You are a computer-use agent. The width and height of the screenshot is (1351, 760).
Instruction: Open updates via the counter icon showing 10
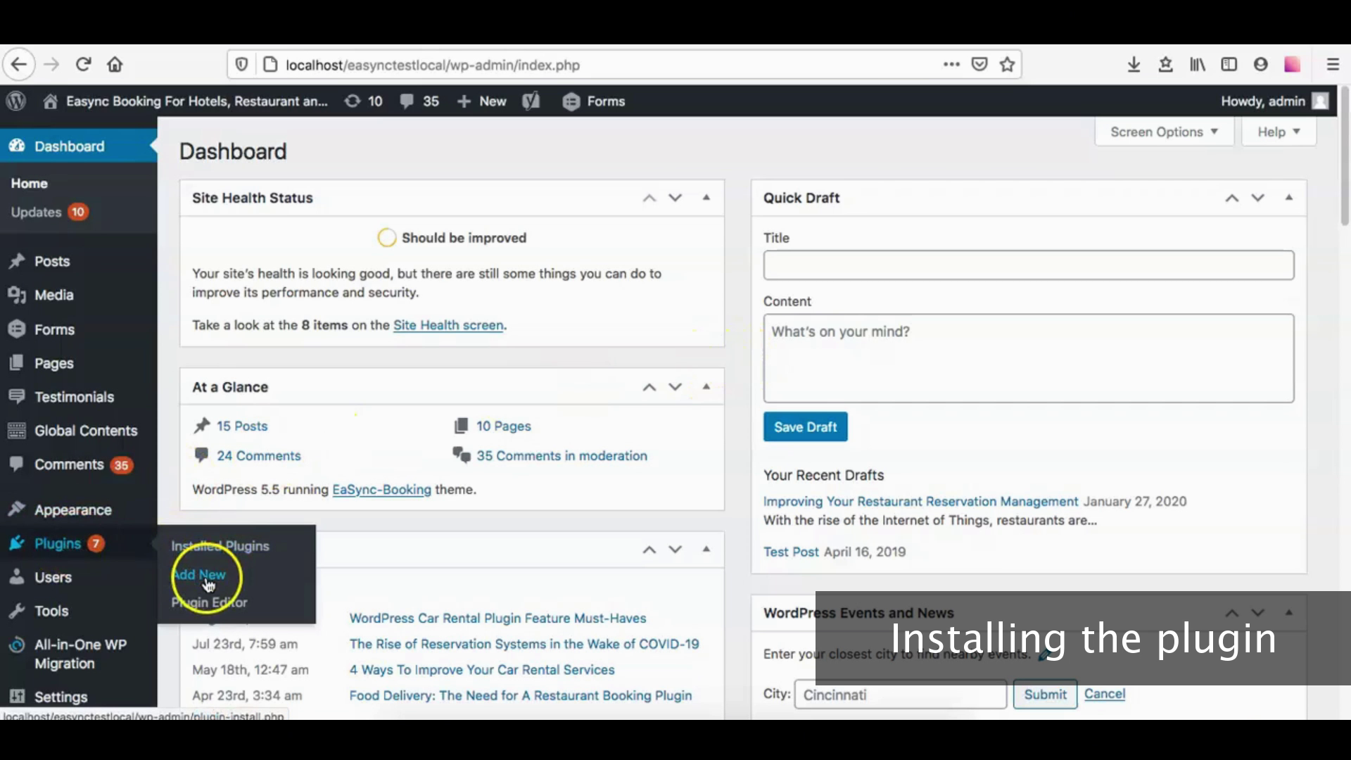point(363,101)
